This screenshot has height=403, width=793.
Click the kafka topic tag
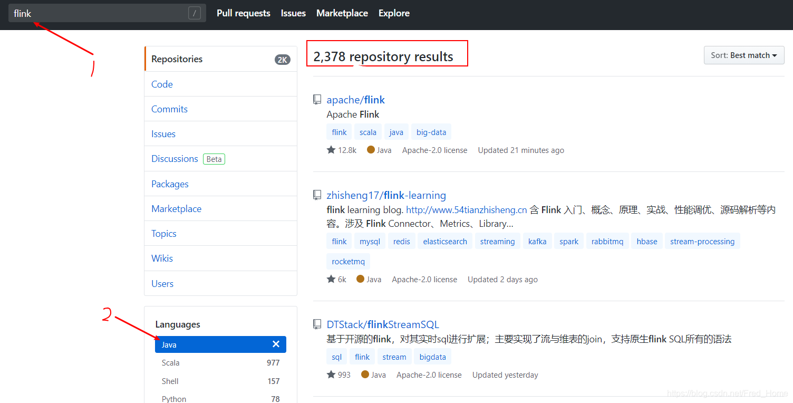point(537,241)
